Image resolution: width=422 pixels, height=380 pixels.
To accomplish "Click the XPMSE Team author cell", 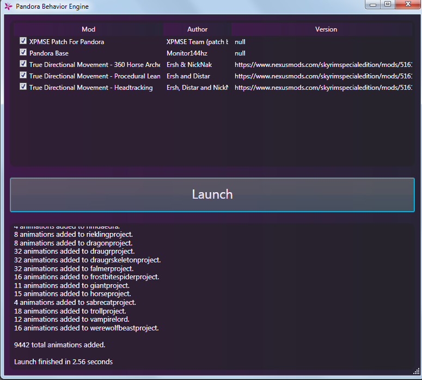I will 197,42.
